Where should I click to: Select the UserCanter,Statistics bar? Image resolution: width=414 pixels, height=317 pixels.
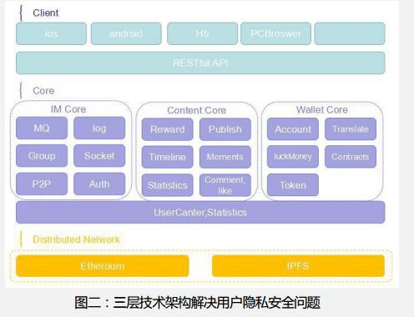[x=200, y=213]
